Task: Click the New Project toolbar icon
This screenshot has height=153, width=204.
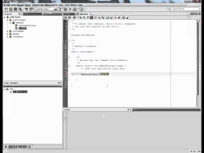Action: (11, 9)
